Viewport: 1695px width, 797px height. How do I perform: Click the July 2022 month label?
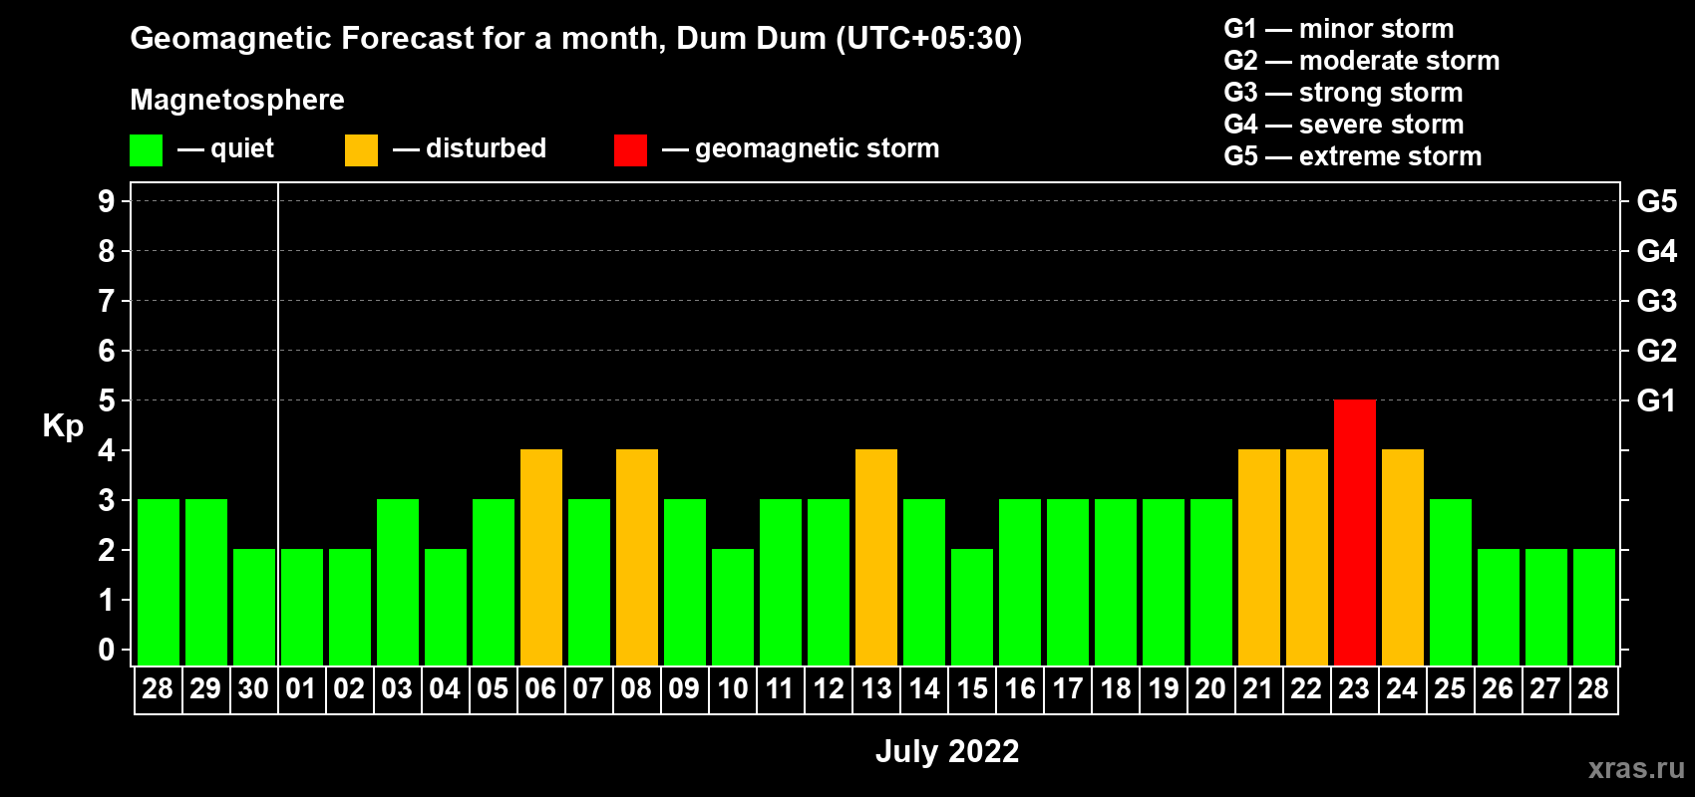pyautogui.click(x=947, y=751)
